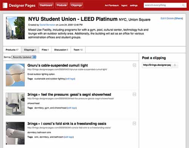Click the Post a clipping URL field
The image size is (189, 148).
click(x=157, y=65)
